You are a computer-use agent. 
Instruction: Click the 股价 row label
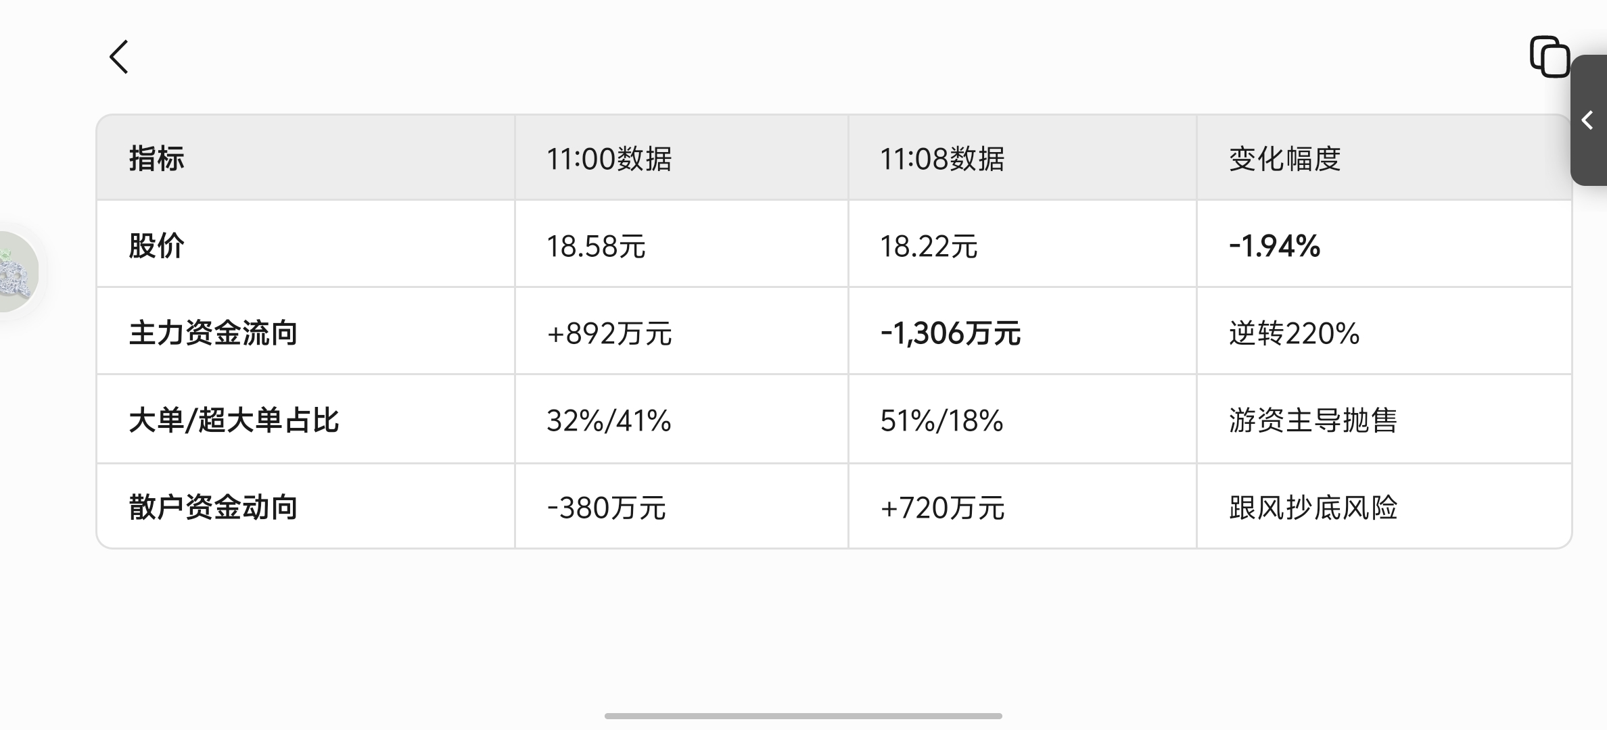(x=157, y=245)
